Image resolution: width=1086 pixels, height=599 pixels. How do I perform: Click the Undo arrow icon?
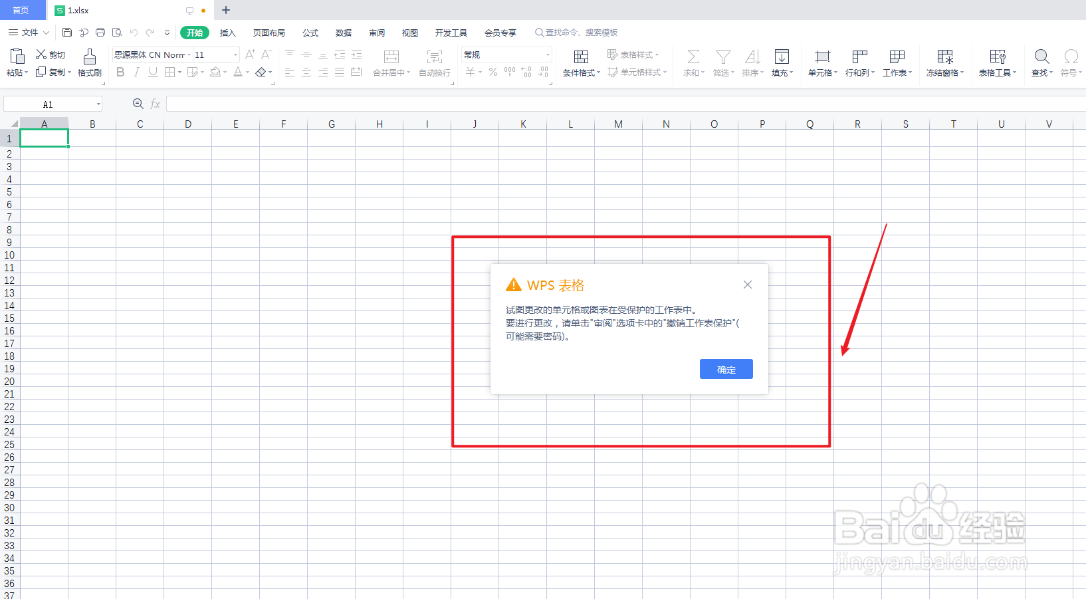[134, 32]
